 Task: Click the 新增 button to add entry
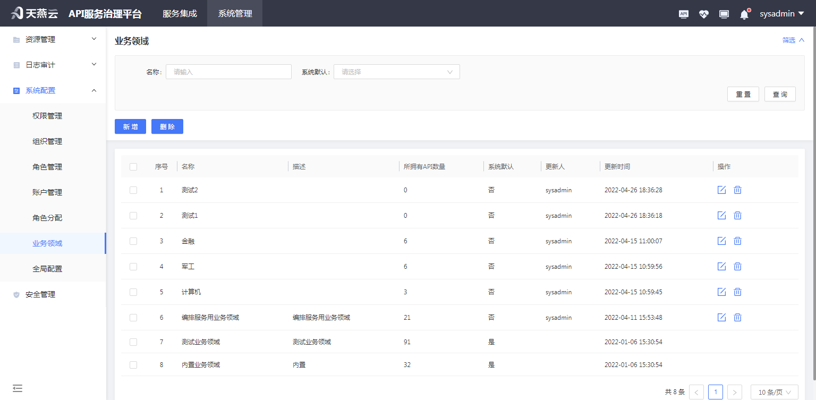(130, 126)
